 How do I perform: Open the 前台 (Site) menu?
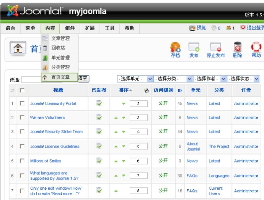(x=10, y=28)
